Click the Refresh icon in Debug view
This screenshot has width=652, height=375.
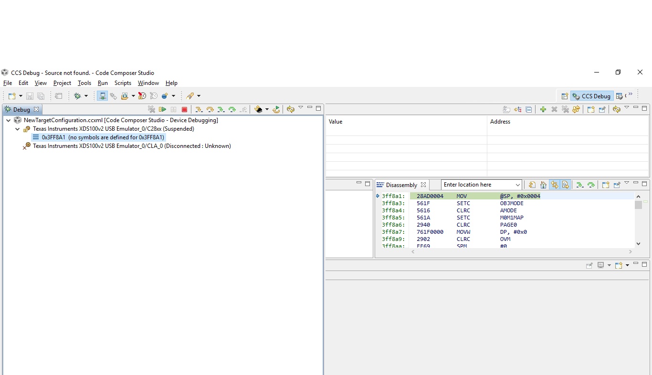[290, 109]
